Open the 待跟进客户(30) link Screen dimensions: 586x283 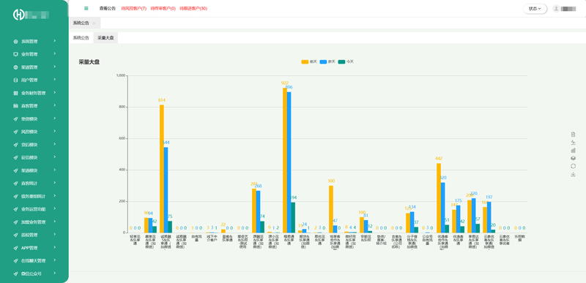(193, 8)
